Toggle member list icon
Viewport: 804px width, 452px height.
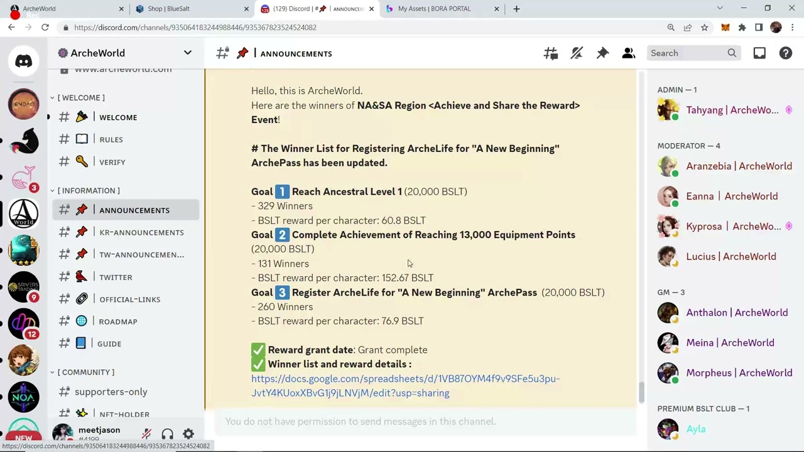(x=628, y=53)
